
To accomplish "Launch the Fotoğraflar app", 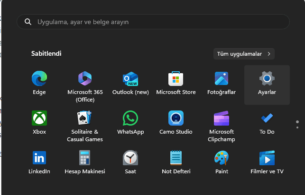I will (x=222, y=83).
